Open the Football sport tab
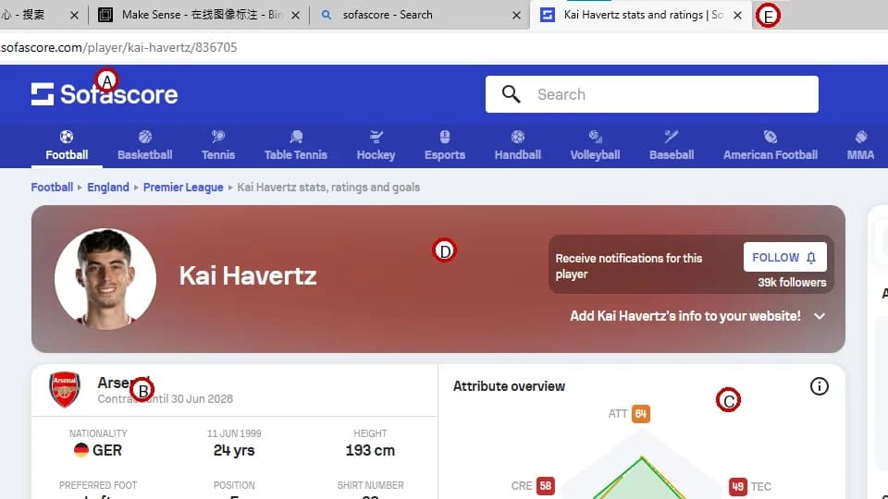This screenshot has width=888, height=499. tap(67, 145)
